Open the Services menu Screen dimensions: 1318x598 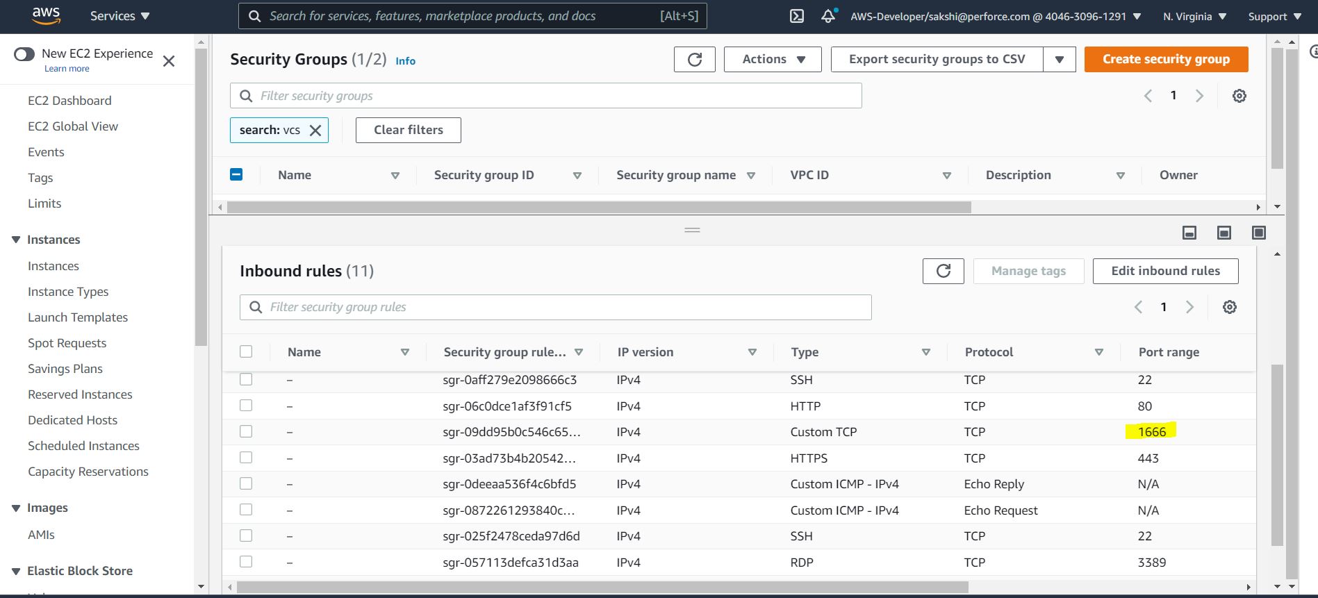click(x=120, y=16)
